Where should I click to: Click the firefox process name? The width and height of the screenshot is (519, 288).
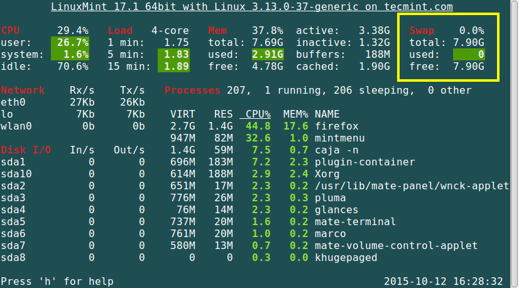tap(336, 126)
